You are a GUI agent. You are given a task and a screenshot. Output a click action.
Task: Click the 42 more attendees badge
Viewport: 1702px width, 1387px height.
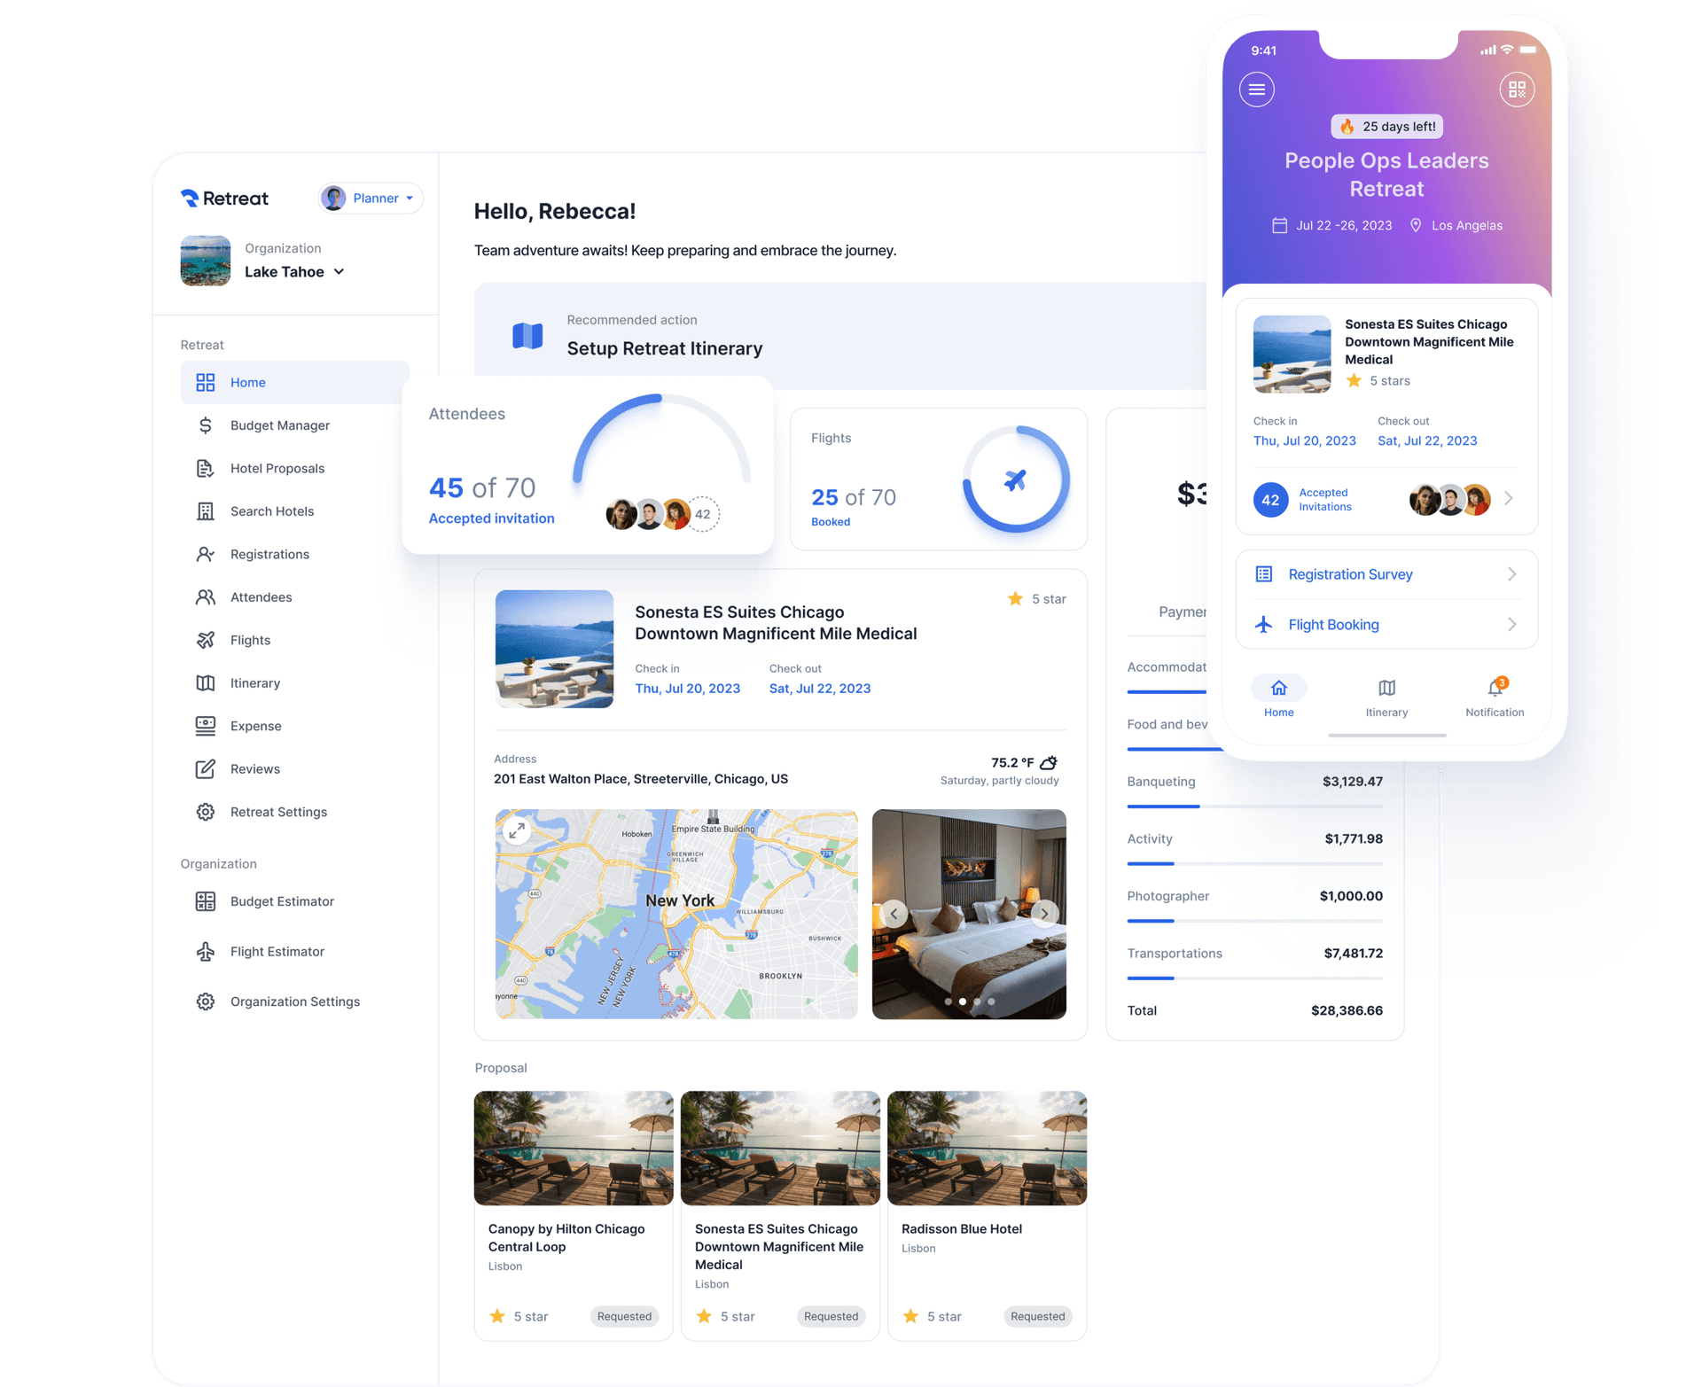pos(703,514)
